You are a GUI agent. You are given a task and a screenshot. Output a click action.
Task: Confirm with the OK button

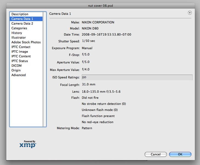180,154
